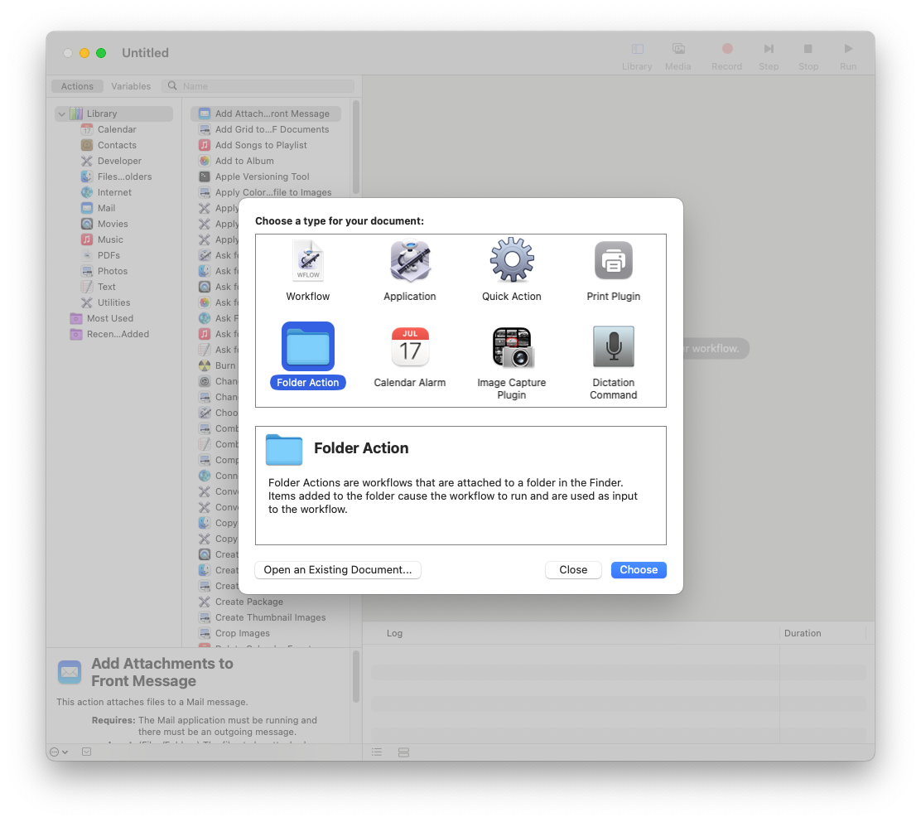This screenshot has height=822, width=921.
Task: Select the Application document type icon
Action: 409,259
